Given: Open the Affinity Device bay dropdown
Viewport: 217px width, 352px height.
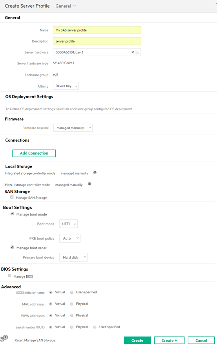Looking at the screenshot, I should pyautogui.click(x=66, y=86).
